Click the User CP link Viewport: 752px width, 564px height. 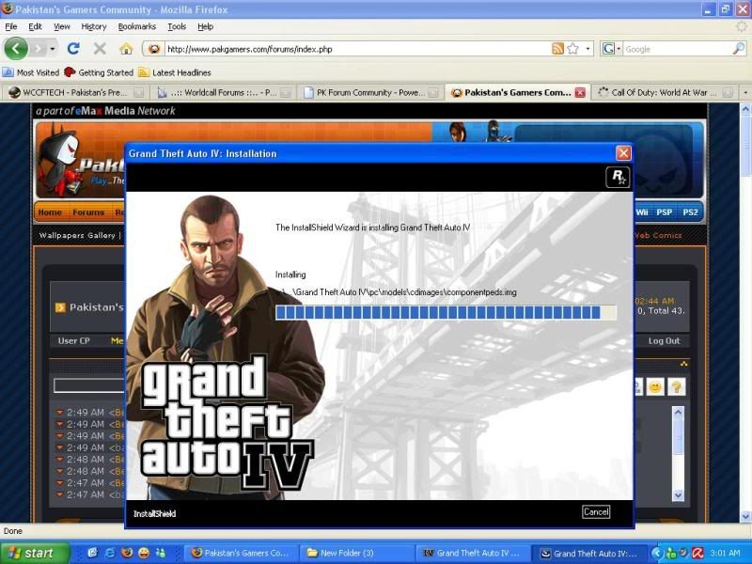[74, 340]
